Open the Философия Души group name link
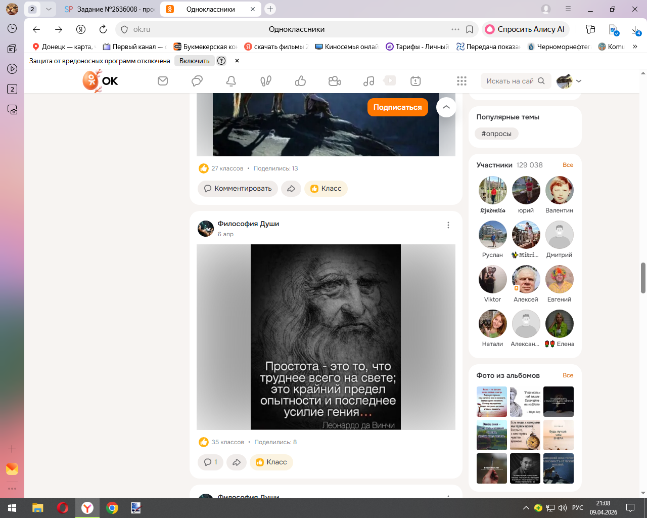The image size is (647, 518). (x=248, y=224)
